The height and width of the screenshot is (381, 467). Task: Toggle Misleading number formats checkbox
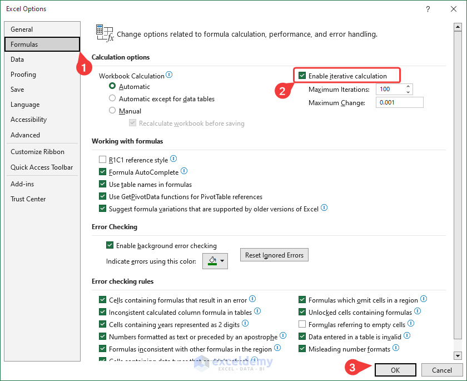point(302,349)
